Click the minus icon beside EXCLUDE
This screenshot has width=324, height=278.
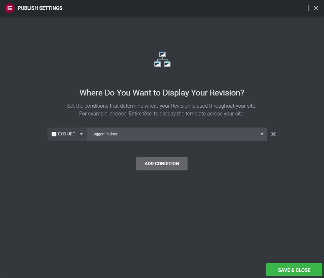(x=54, y=134)
